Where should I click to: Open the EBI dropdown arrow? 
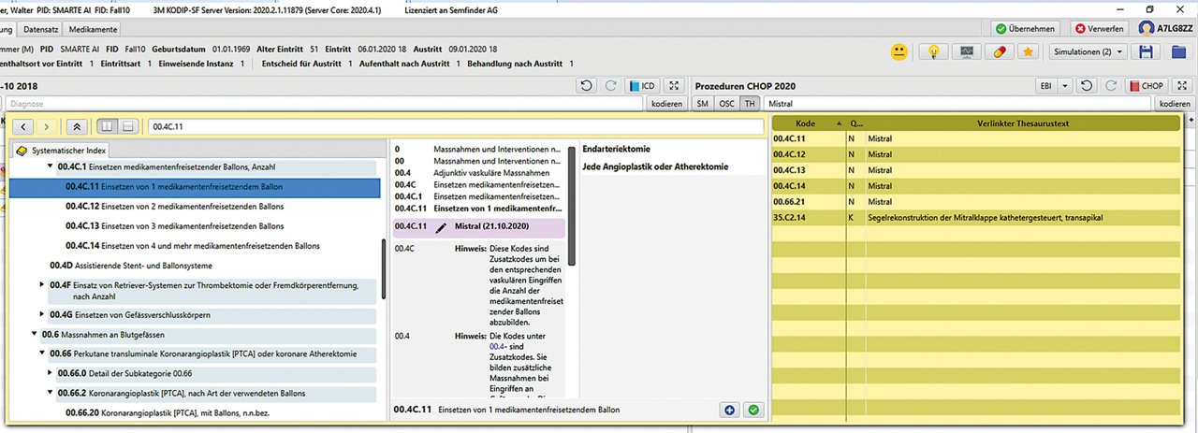coord(1064,85)
